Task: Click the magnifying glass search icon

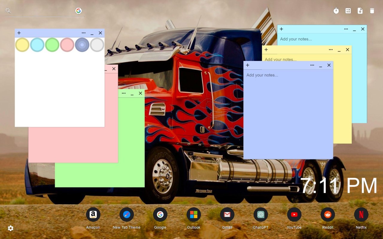Action: (x=8, y=11)
